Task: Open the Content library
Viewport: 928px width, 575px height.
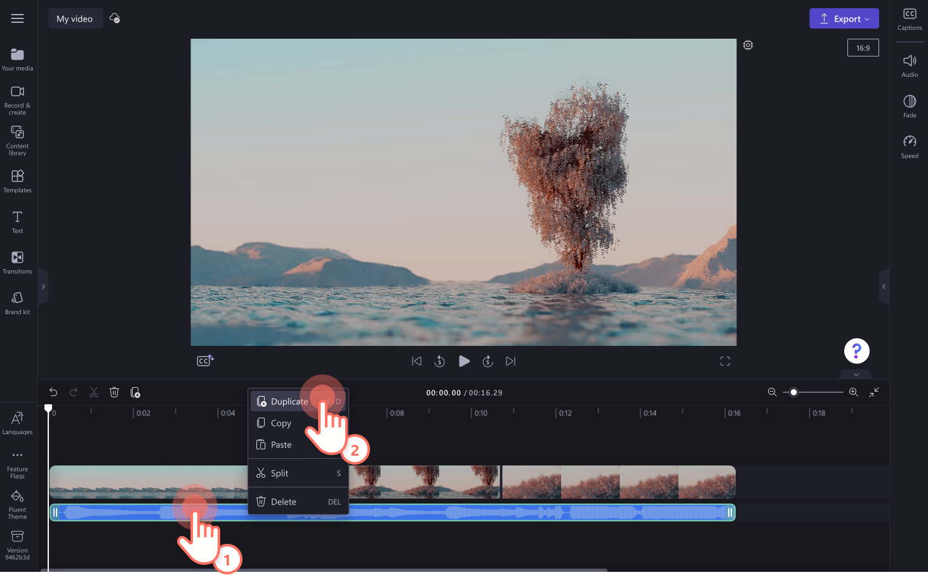Action: (x=17, y=140)
